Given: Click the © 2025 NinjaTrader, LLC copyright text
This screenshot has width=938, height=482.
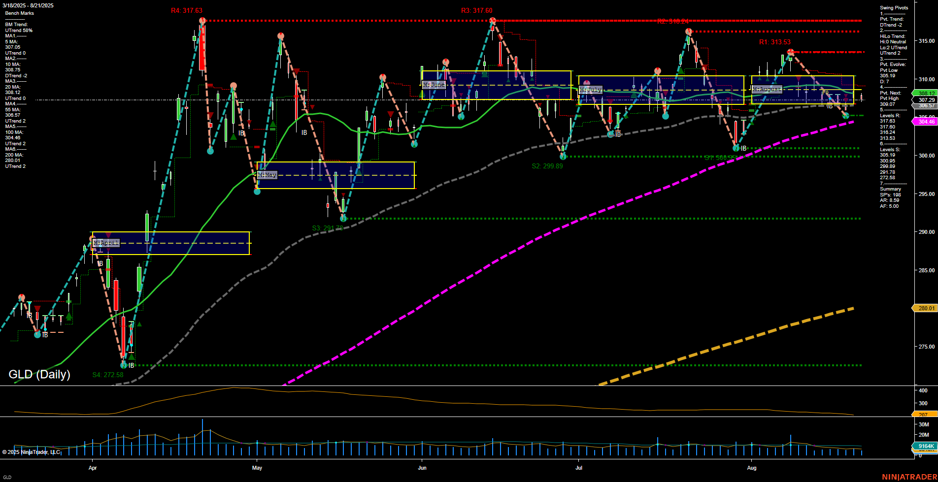Looking at the screenshot, I should (x=32, y=452).
